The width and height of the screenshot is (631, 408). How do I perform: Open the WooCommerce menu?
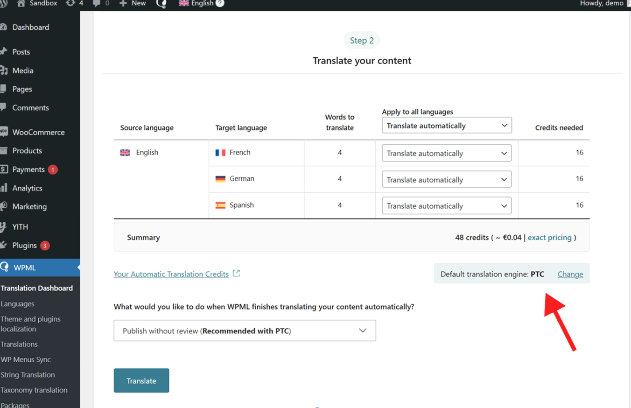[x=38, y=132]
